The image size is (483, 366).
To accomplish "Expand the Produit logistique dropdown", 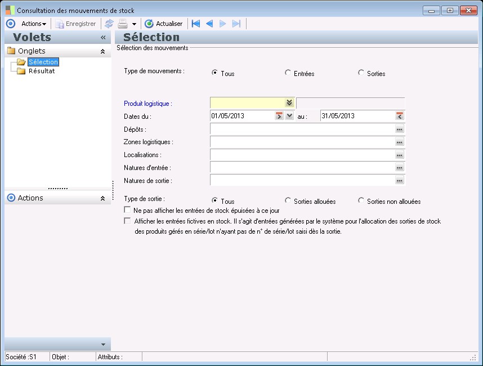I will coord(289,102).
